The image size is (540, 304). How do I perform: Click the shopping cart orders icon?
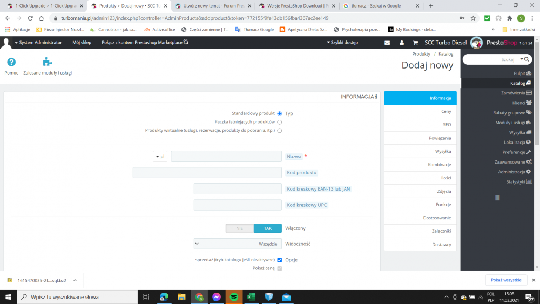[x=415, y=43]
